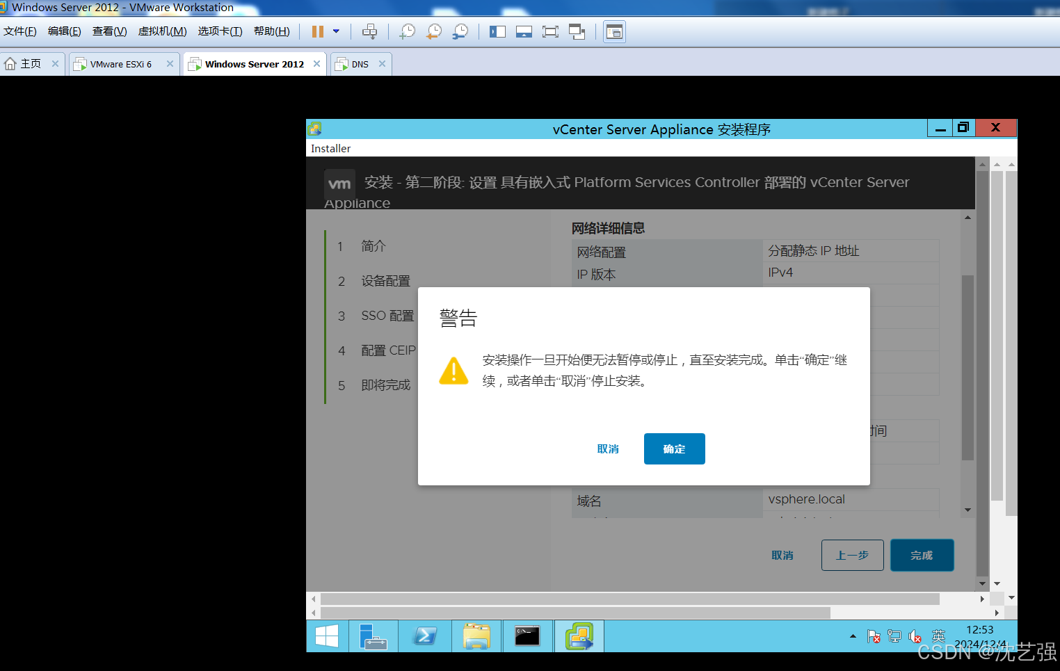Click the yellow warning triangle icon
The width and height of the screenshot is (1060, 671).
453,371
